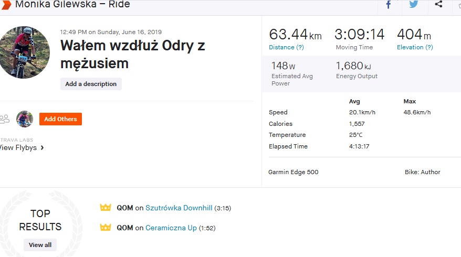Image resolution: width=461 pixels, height=257 pixels.
Task: Click the Bike: Author gear label
Action: [x=422, y=172]
